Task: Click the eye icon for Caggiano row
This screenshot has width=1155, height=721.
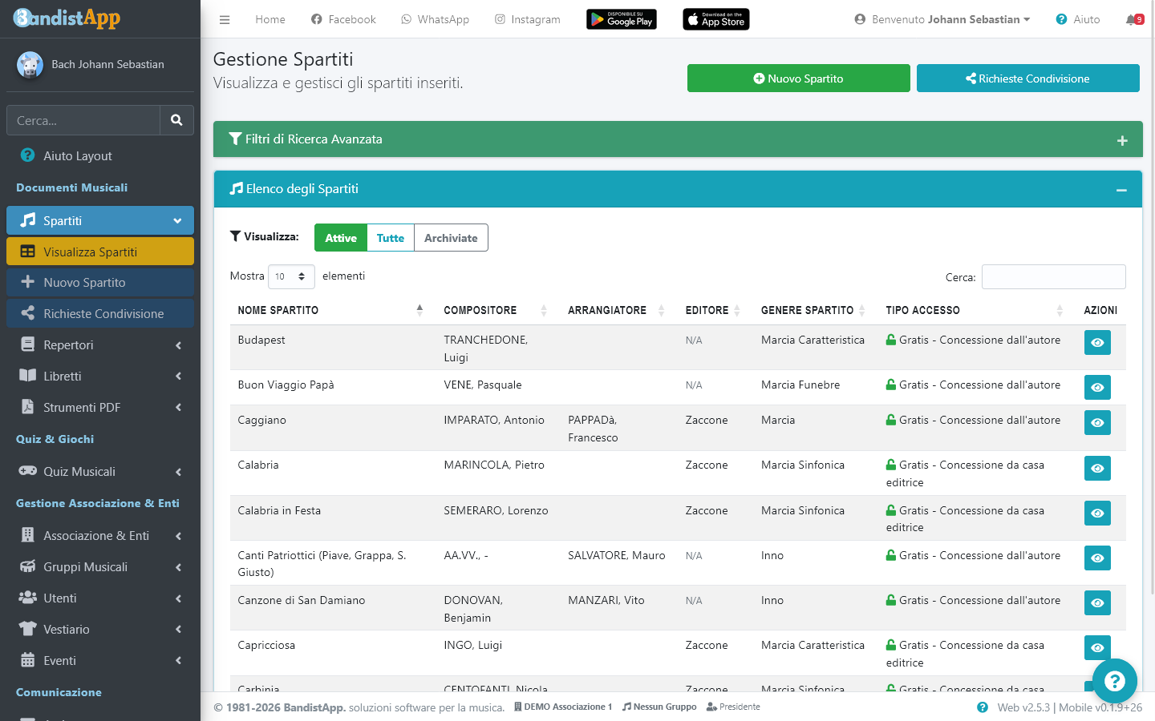Action: tap(1097, 423)
